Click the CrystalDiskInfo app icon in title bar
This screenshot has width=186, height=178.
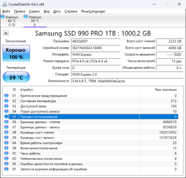(x=5, y=4)
